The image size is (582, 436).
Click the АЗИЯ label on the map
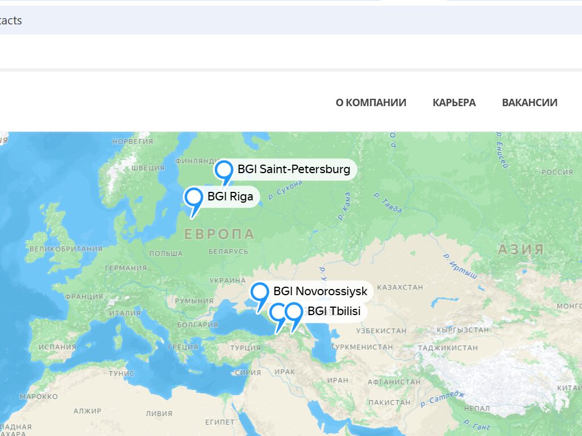[x=521, y=249]
